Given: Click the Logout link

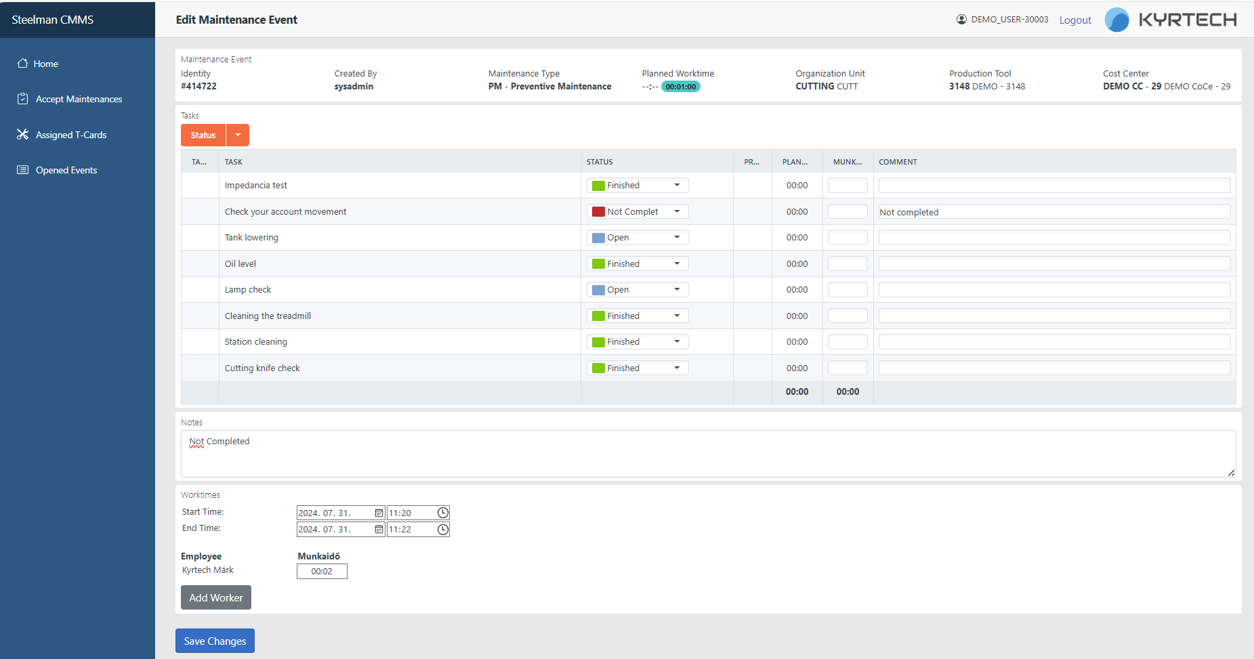Looking at the screenshot, I should click(x=1075, y=20).
